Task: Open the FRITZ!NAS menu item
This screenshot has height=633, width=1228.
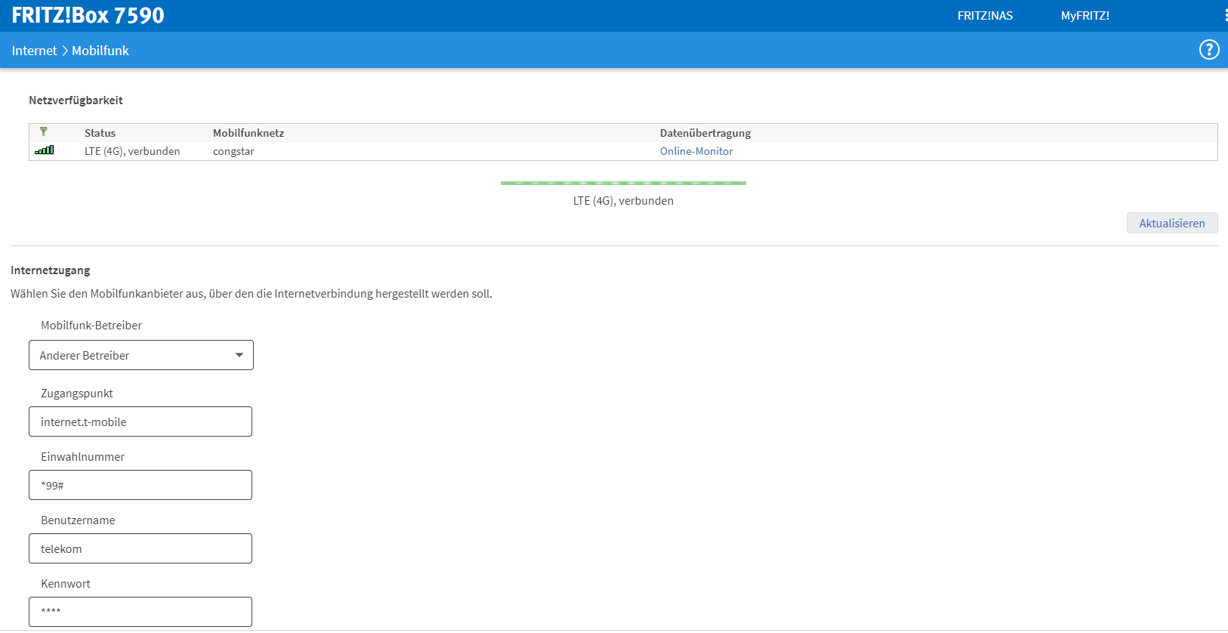Action: 985,16
